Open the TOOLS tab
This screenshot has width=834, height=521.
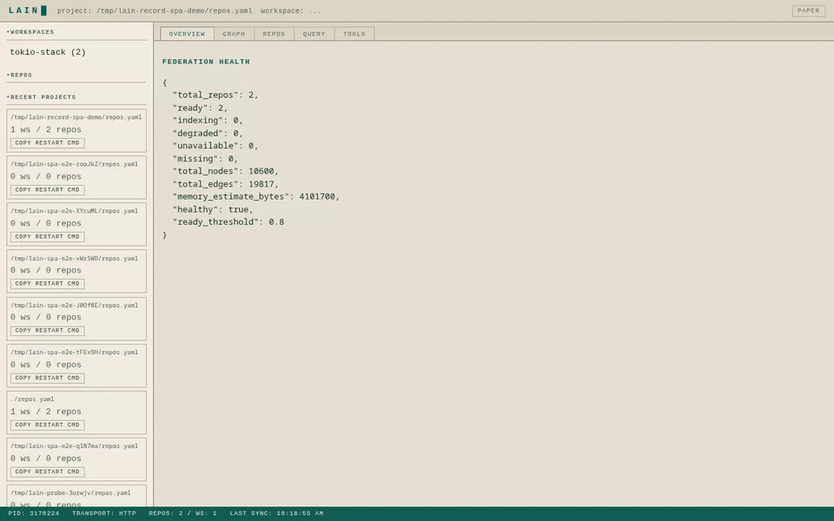354,34
